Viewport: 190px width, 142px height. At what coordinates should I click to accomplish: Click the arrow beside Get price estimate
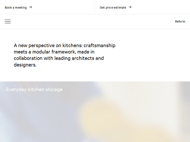130,7
